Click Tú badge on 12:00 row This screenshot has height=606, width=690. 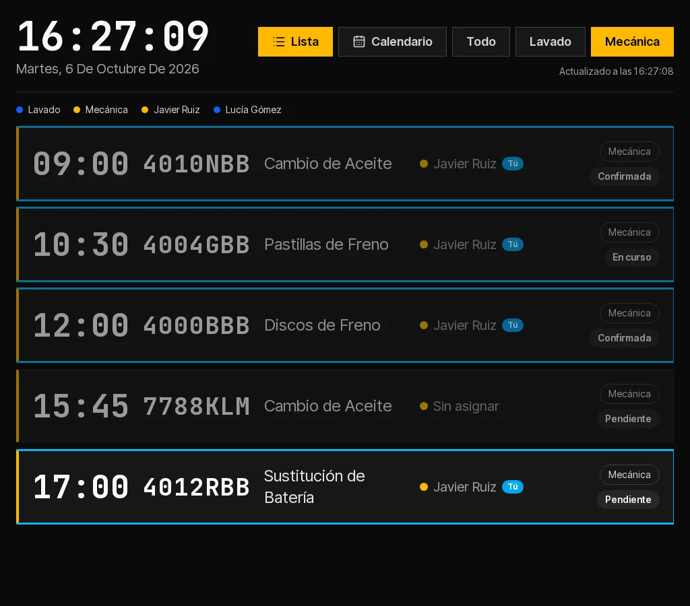coord(513,325)
